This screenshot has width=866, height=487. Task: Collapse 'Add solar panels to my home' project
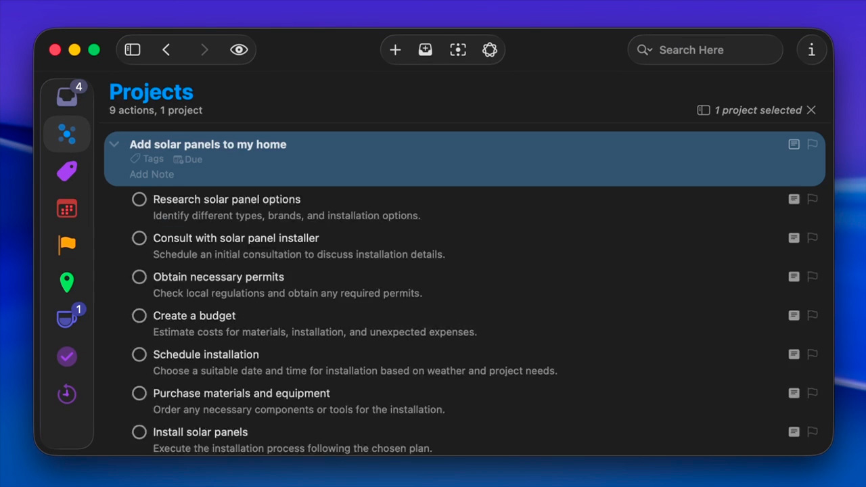click(114, 144)
